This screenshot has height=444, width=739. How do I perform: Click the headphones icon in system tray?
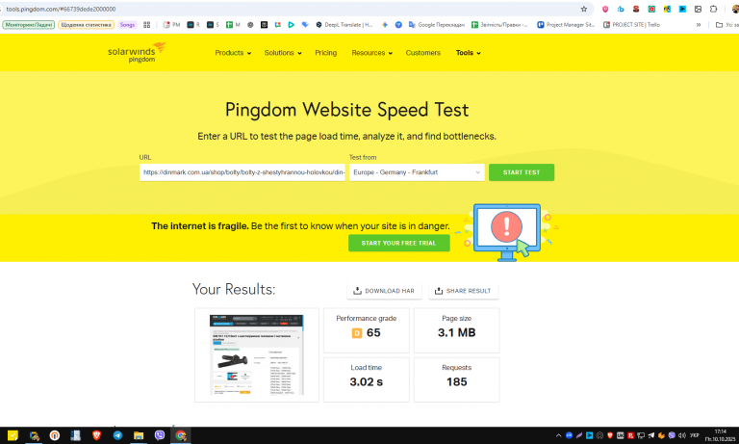[600, 435]
